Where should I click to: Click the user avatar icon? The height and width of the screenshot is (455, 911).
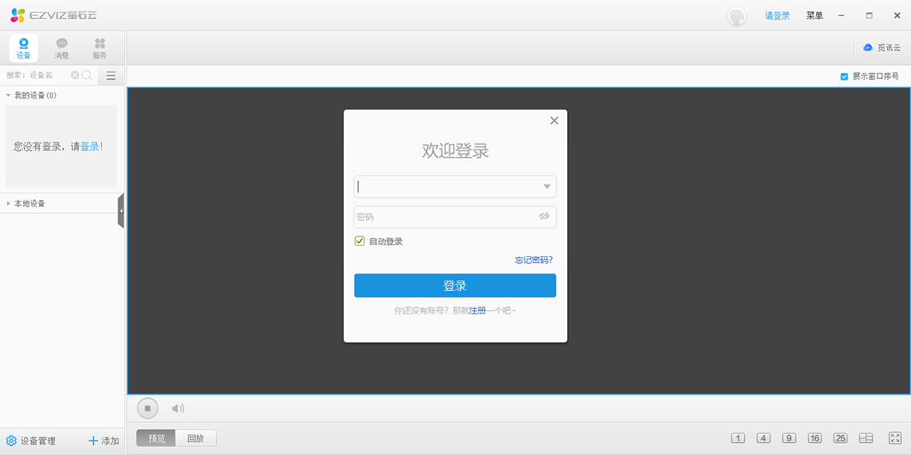736,16
